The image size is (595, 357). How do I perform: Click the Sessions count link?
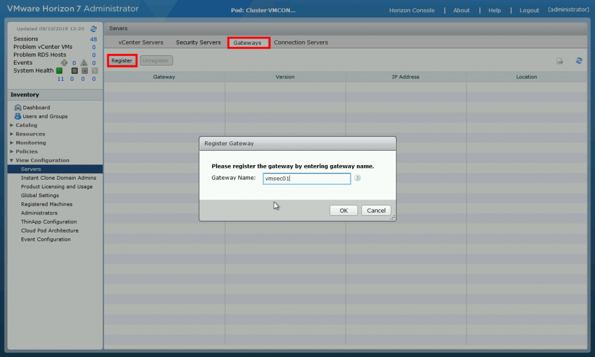[x=93, y=39]
